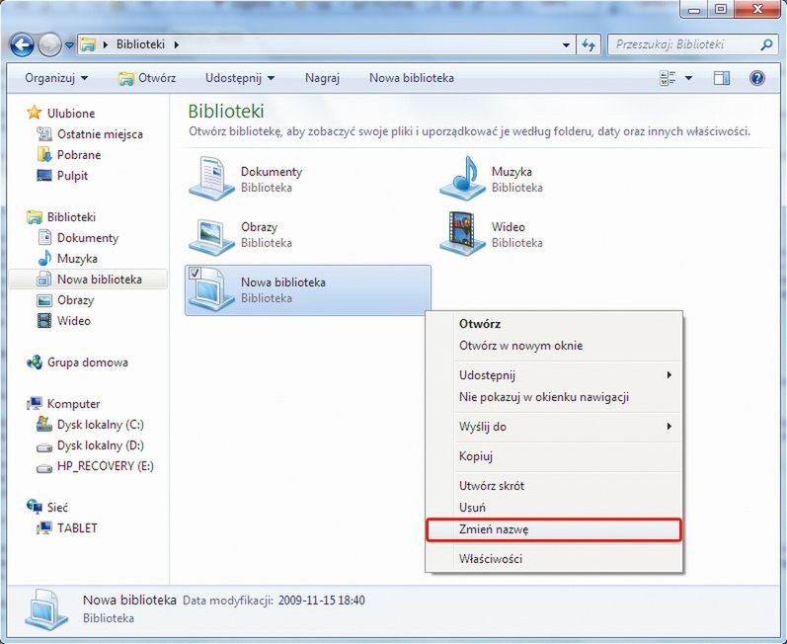Click the Sieć network icon

(35, 507)
